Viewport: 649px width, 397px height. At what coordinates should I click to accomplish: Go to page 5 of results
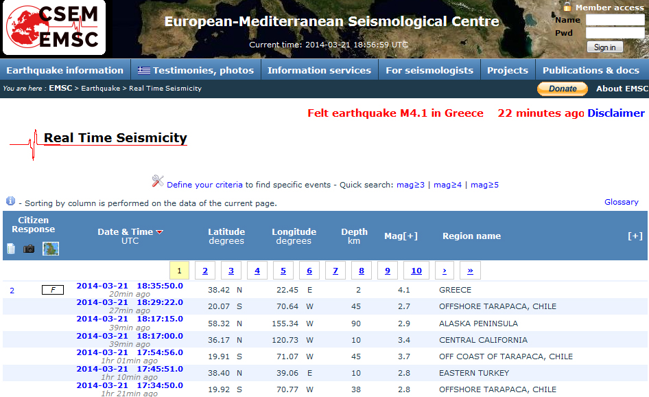(x=283, y=271)
